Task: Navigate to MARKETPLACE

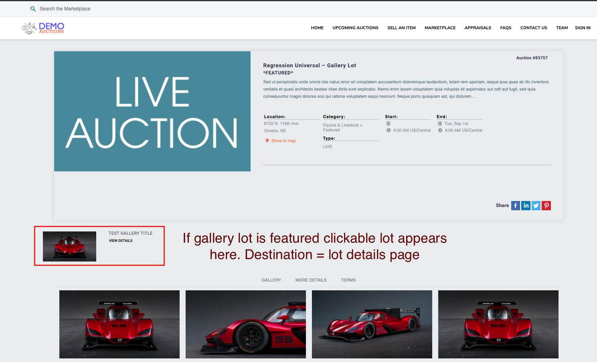Action: [440, 28]
